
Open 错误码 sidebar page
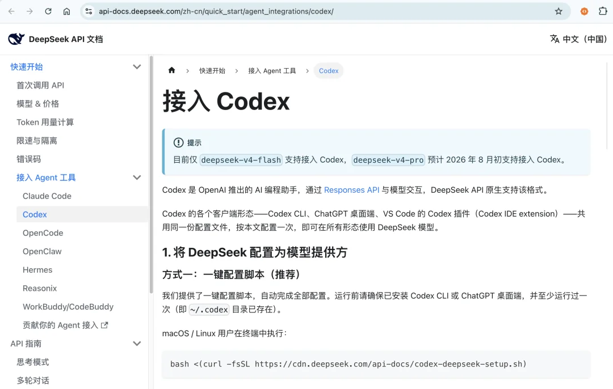28,159
